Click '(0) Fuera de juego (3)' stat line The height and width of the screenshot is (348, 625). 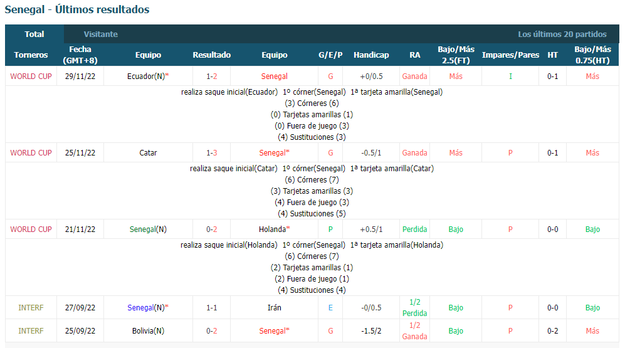[312, 125]
